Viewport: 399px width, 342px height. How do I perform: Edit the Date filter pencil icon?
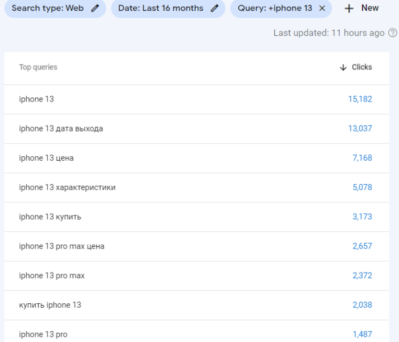[x=214, y=8]
